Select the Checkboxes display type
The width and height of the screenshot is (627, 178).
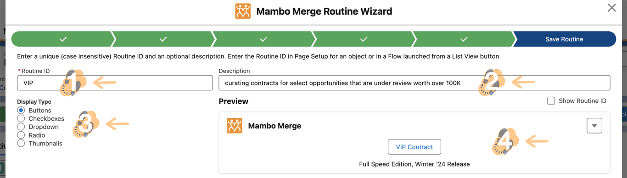21,119
